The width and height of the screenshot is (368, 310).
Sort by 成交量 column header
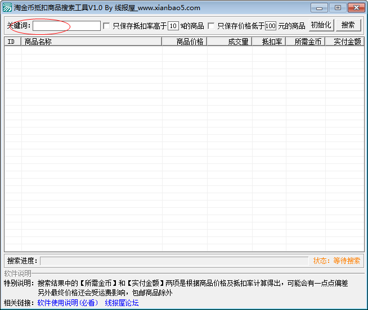229,42
